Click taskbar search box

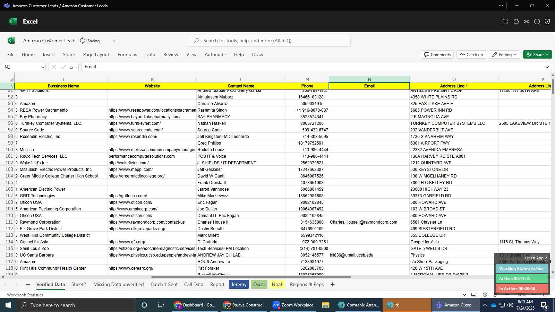click(76, 305)
